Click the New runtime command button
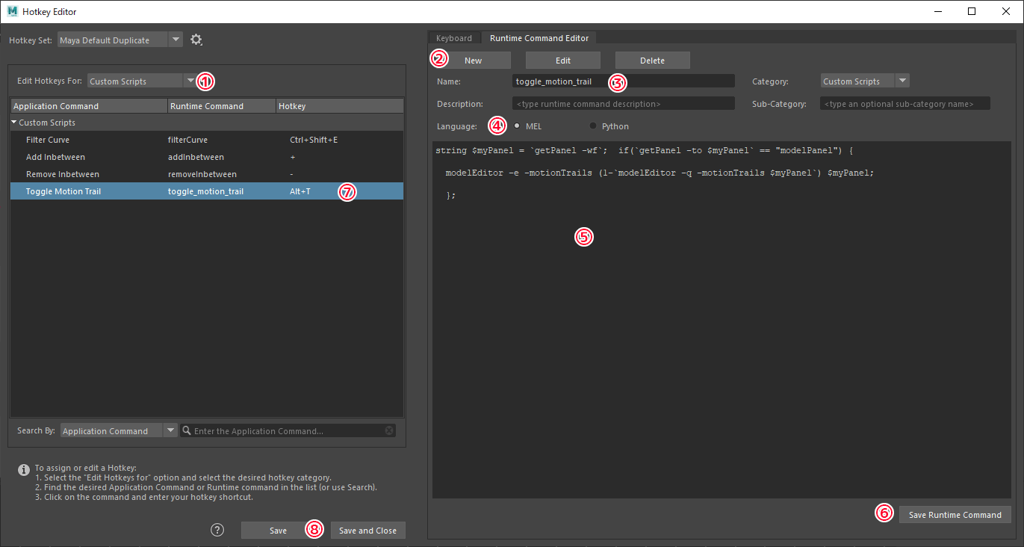 tap(473, 61)
